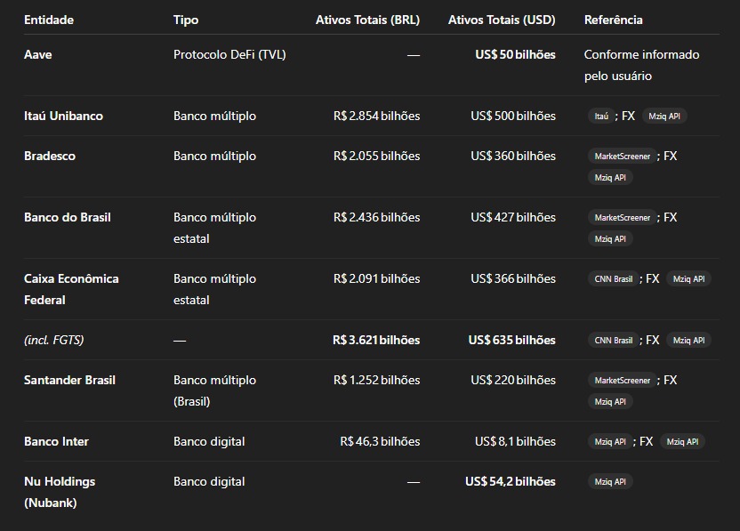Image resolution: width=740 pixels, height=531 pixels.
Task: Open Mziq API chip in Nu Holdings row
Action: (610, 482)
